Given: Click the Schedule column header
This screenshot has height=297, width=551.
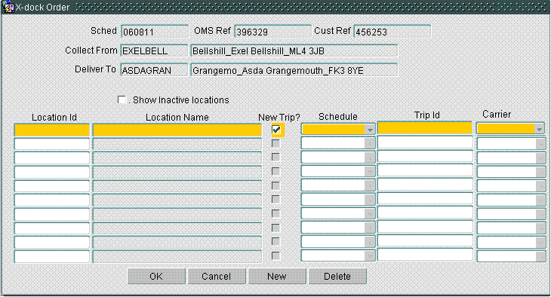Looking at the screenshot, I should click(337, 117).
